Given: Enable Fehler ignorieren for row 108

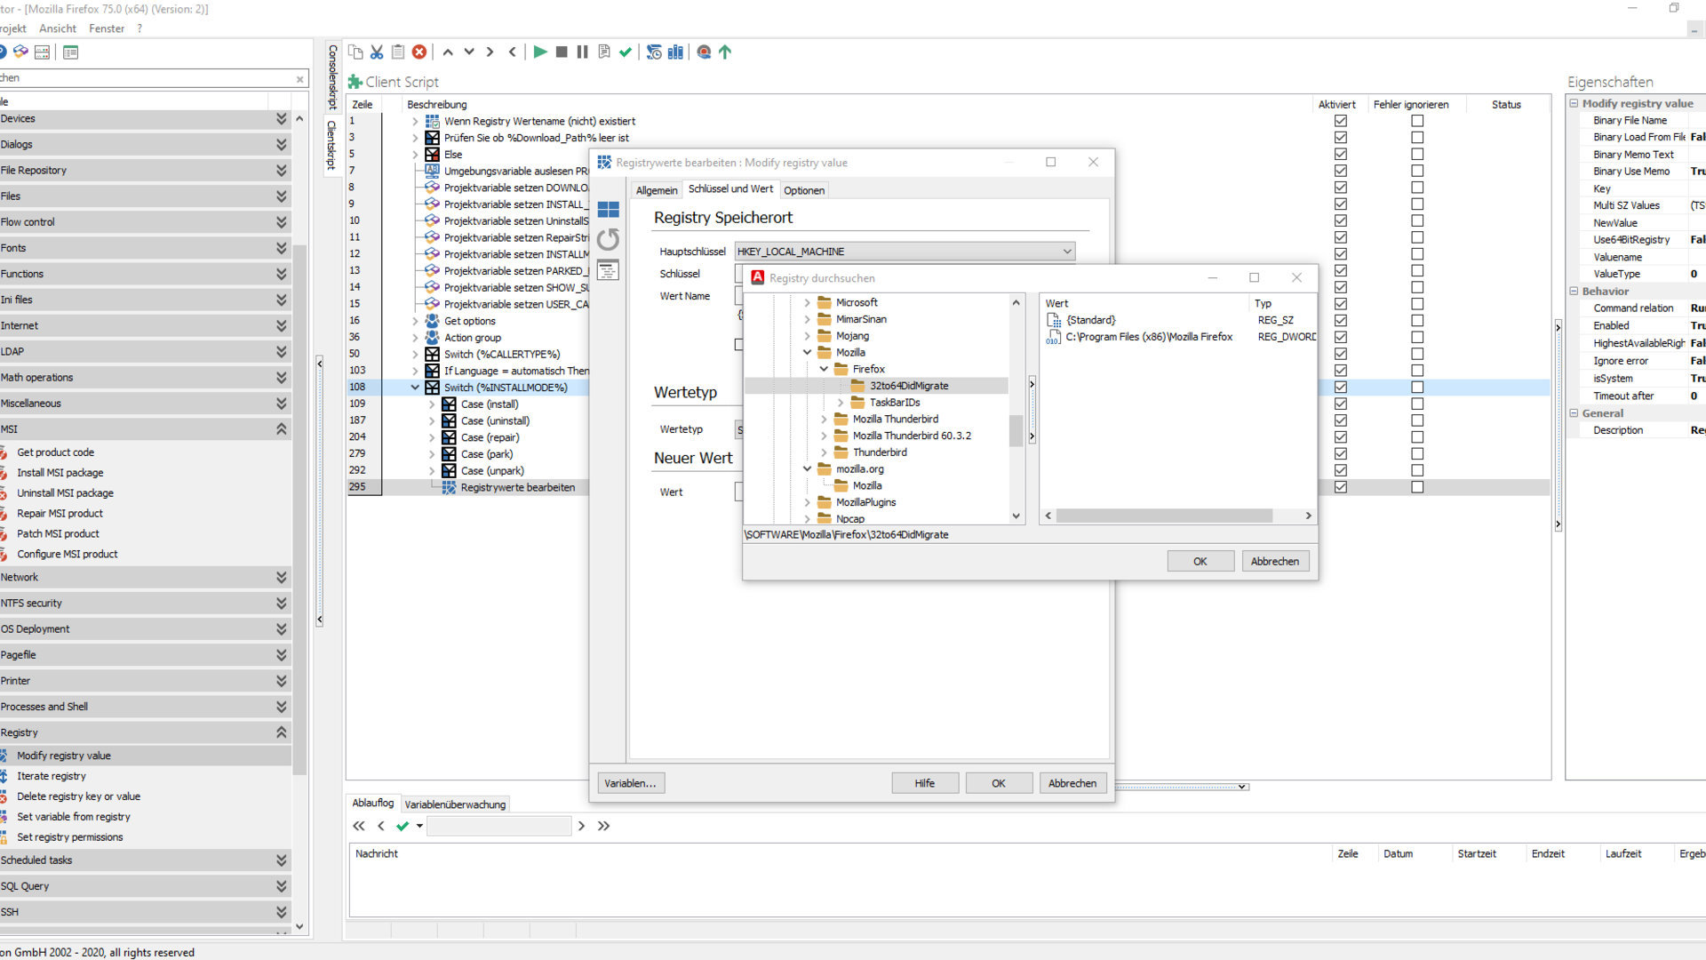Looking at the screenshot, I should (1417, 388).
